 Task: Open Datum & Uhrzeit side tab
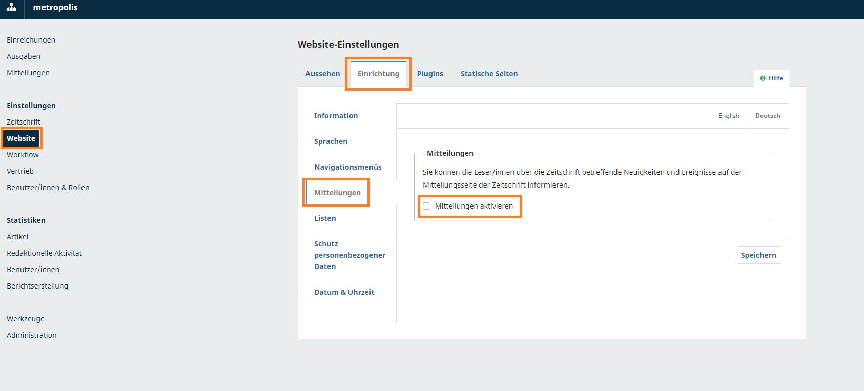344,292
